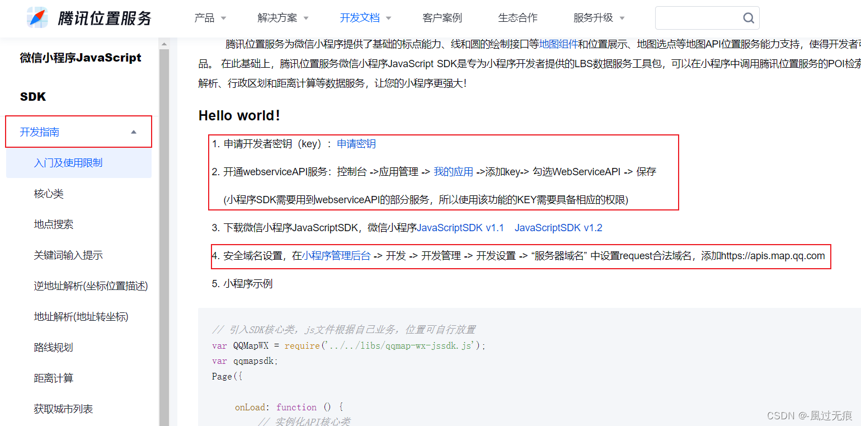Screen dimensions: 861x426
Task: Follow the 地图组件 link
Action: coord(558,44)
